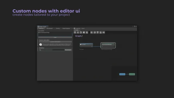Click the distribute-horizontally toolbar icon
Screen dimensions: 174x98
tap(104, 32)
